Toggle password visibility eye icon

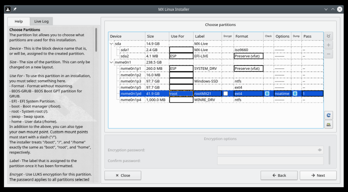[x=320, y=150]
